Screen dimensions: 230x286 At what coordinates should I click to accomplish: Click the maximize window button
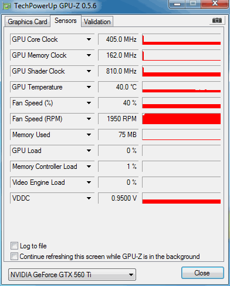point(193,4)
